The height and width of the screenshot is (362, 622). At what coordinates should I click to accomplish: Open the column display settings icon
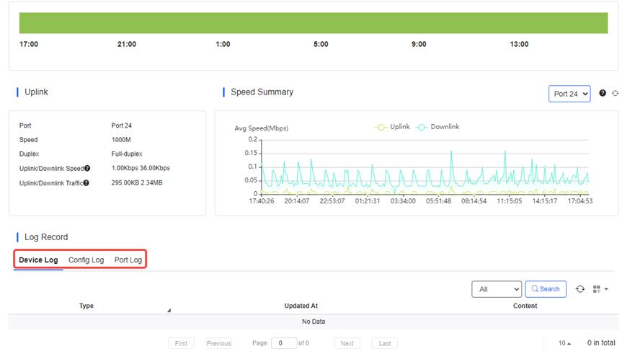point(599,289)
